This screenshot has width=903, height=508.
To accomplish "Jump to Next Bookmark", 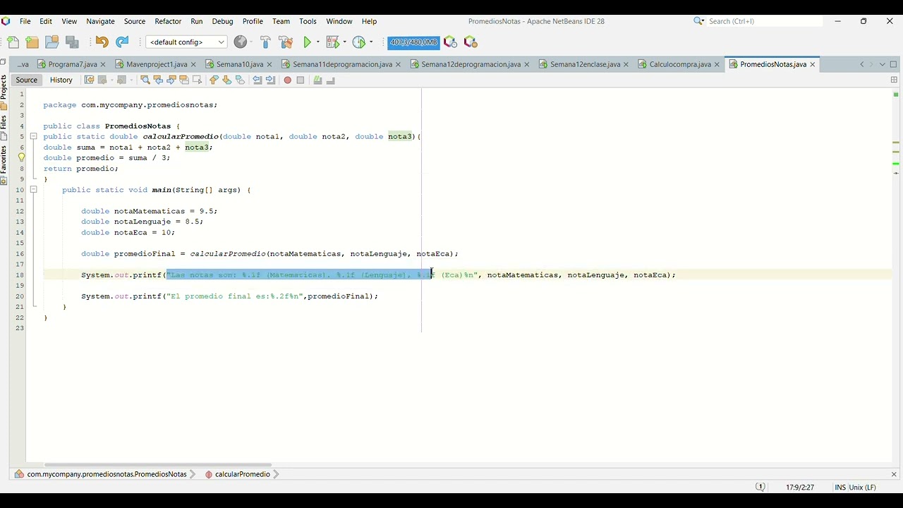I will click(x=226, y=80).
